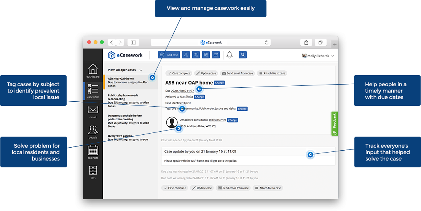Open the calendar sidebar icon

[x=92, y=152]
